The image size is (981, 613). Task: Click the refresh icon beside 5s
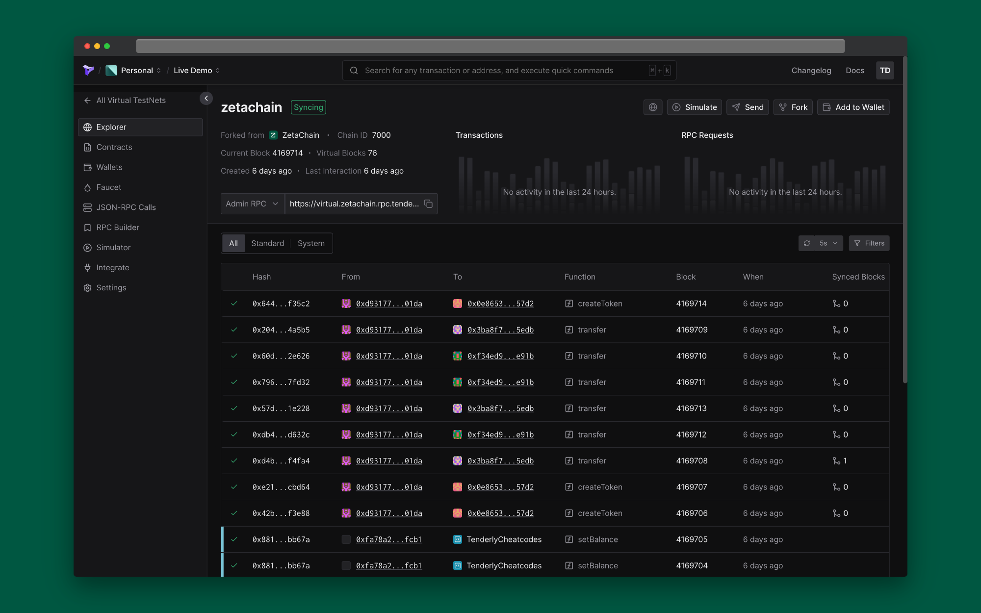[x=807, y=243]
